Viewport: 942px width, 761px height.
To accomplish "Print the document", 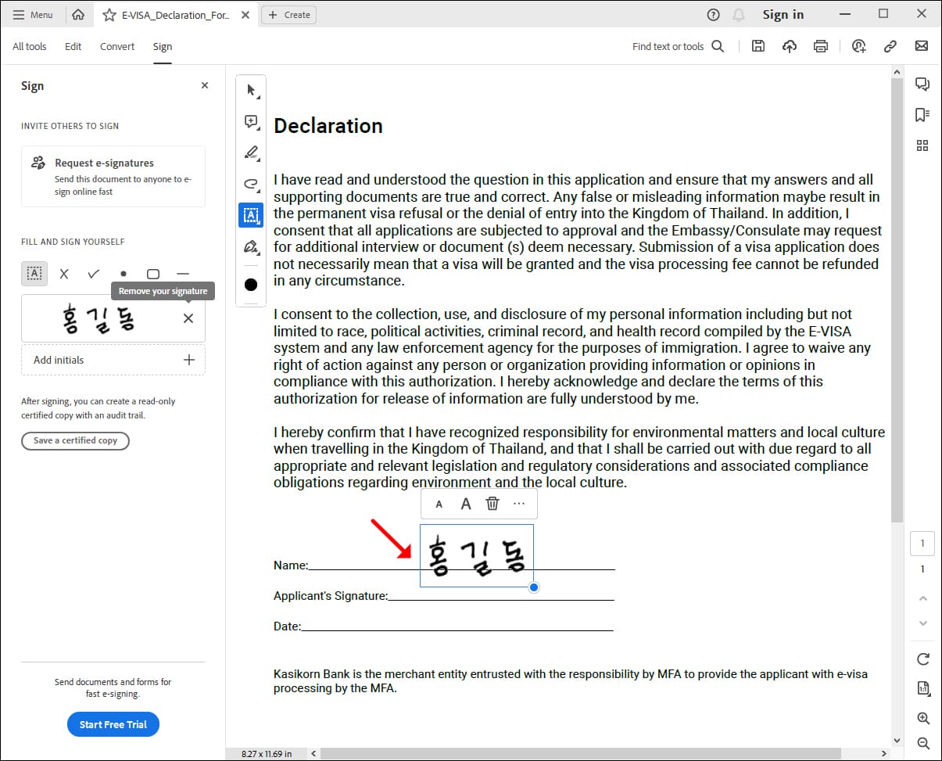I will coord(821,47).
